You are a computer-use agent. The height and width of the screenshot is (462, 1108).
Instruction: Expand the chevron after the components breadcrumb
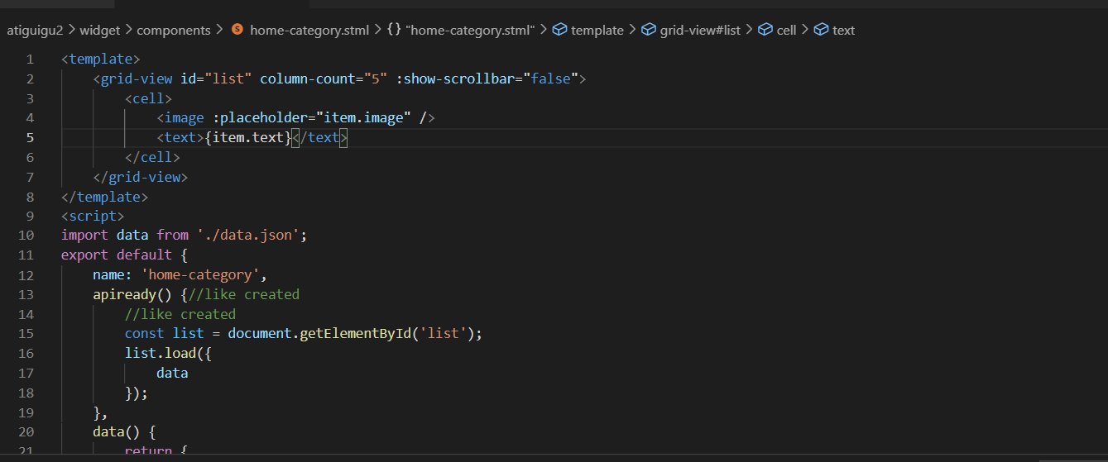pos(218,30)
